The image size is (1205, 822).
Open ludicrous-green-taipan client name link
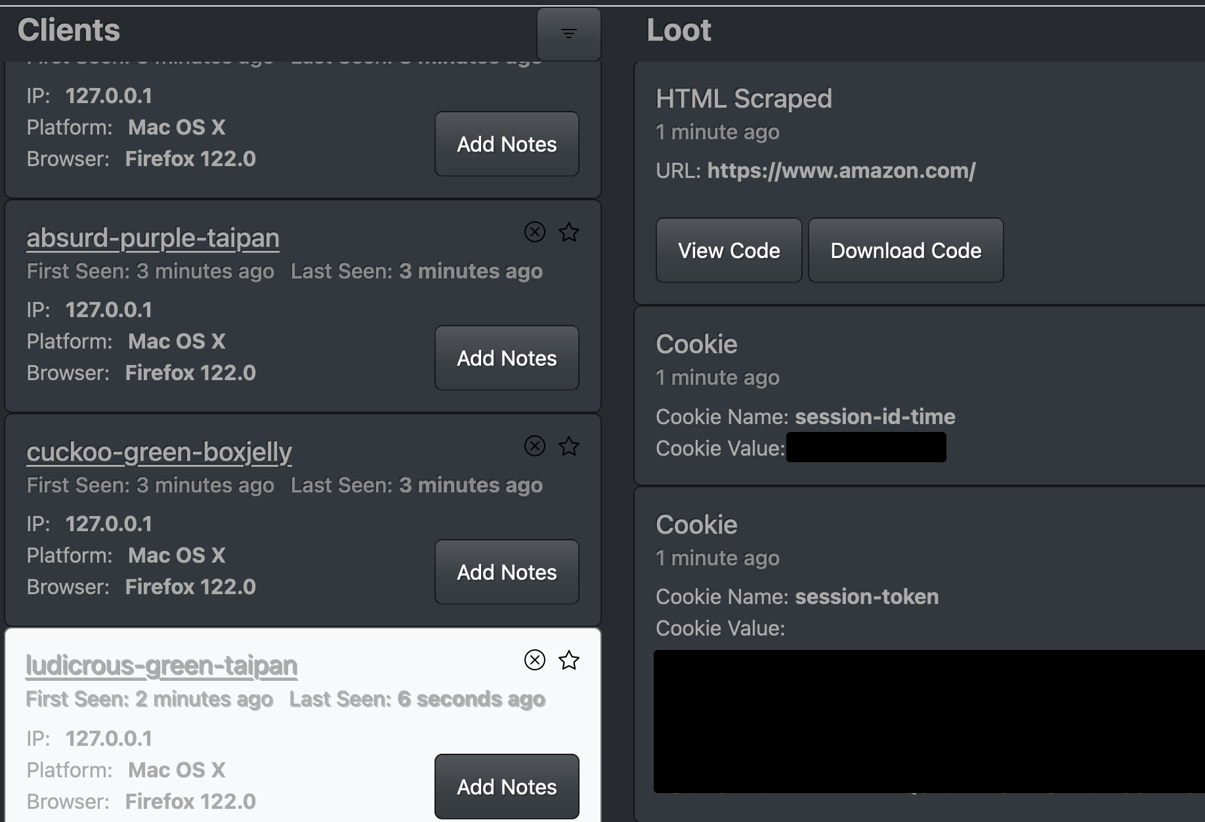point(161,666)
